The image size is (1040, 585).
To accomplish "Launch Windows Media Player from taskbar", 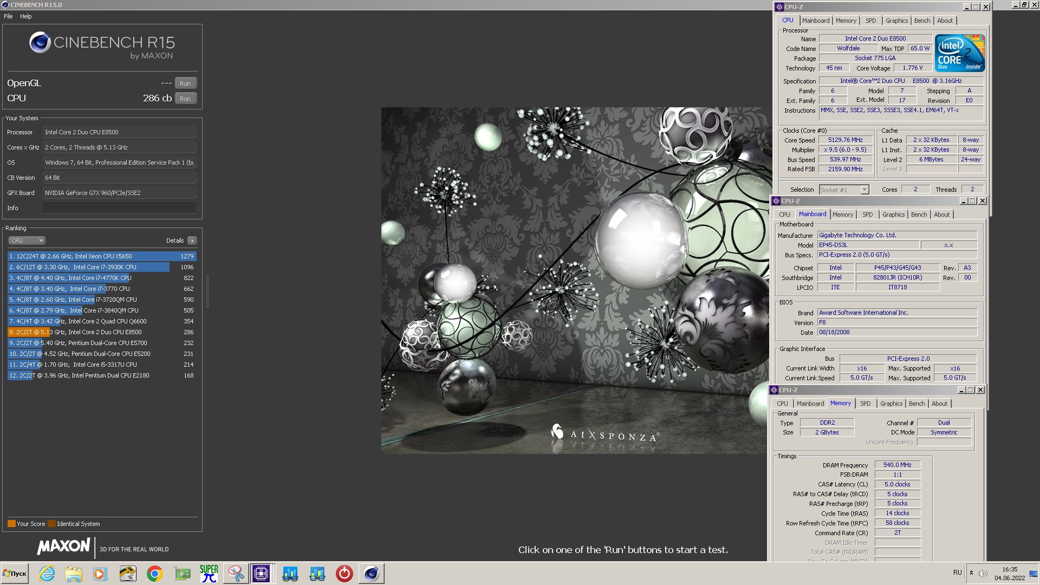I will [100, 574].
